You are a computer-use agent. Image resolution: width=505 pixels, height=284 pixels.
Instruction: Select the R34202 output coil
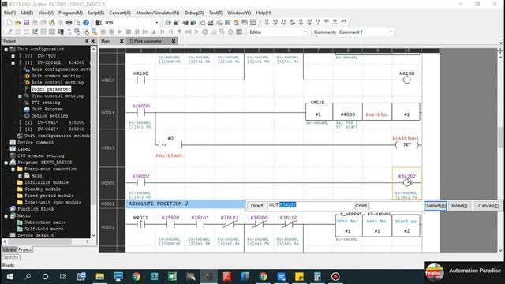coord(407,182)
